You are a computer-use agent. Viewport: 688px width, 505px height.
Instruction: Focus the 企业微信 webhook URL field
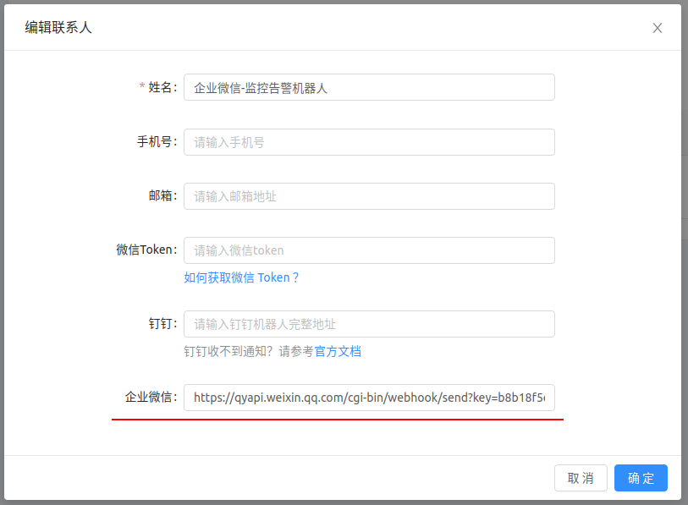click(369, 398)
